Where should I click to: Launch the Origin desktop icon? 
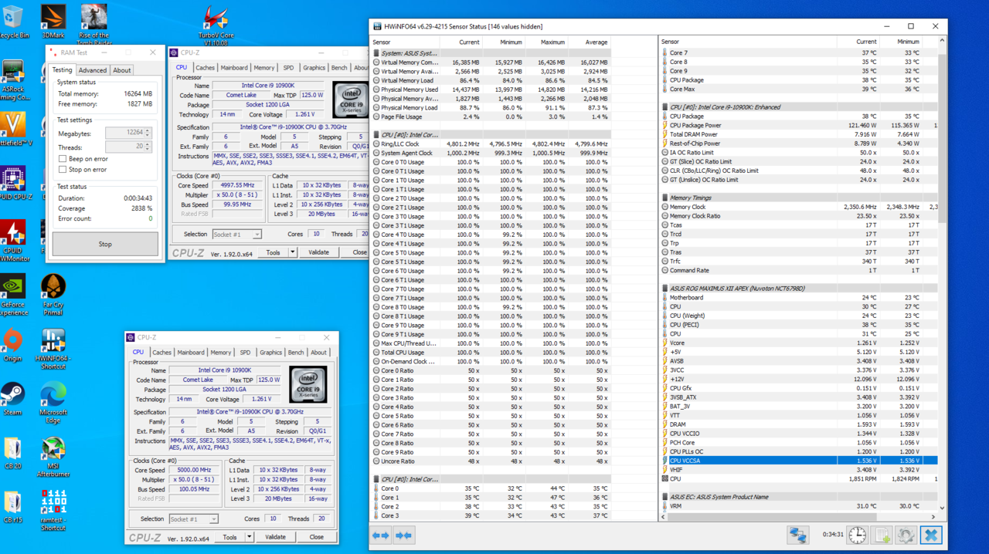(13, 345)
